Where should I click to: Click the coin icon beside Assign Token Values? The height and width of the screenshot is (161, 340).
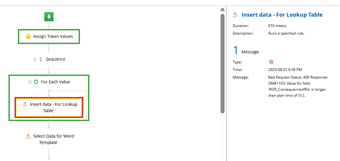[x=28, y=36]
